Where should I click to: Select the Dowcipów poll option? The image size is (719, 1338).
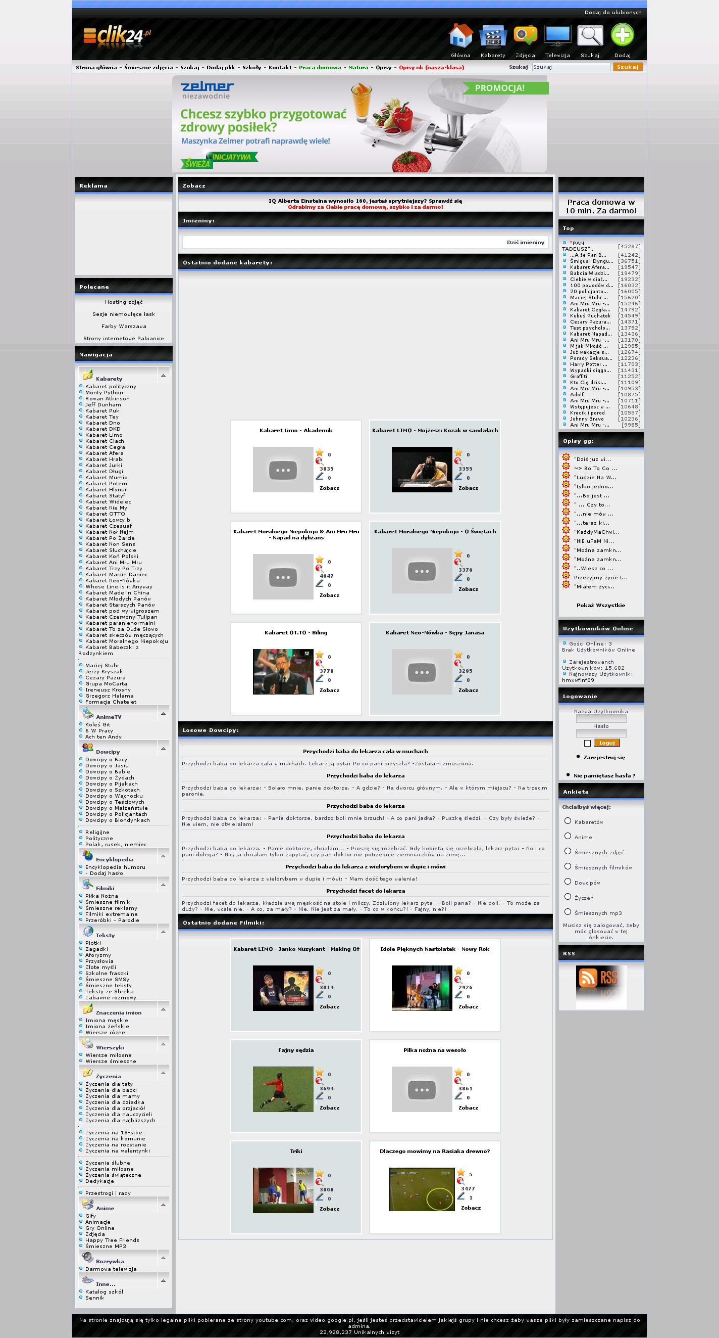[x=568, y=882]
